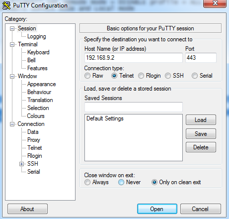Click the Open button

[x=157, y=209]
